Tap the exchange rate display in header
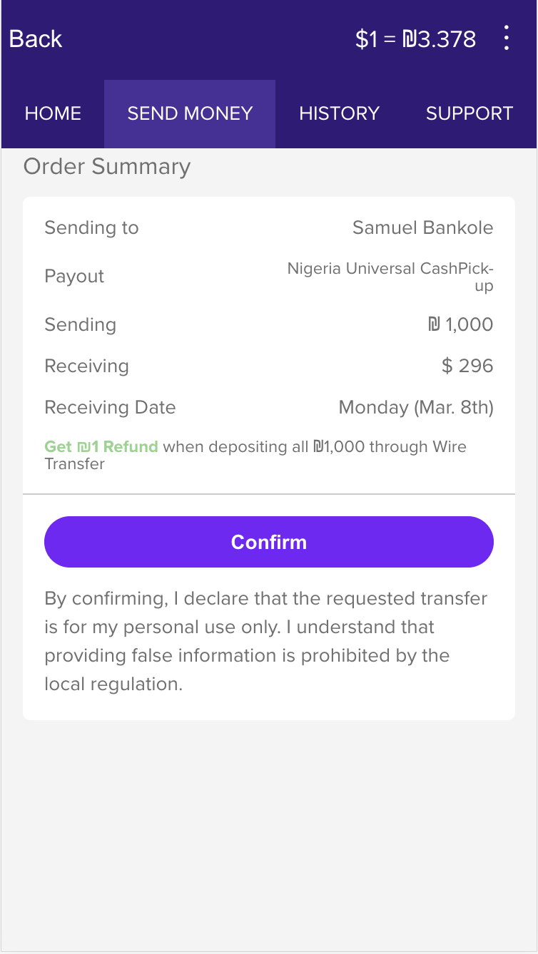This screenshot has height=954, width=538. coord(415,39)
